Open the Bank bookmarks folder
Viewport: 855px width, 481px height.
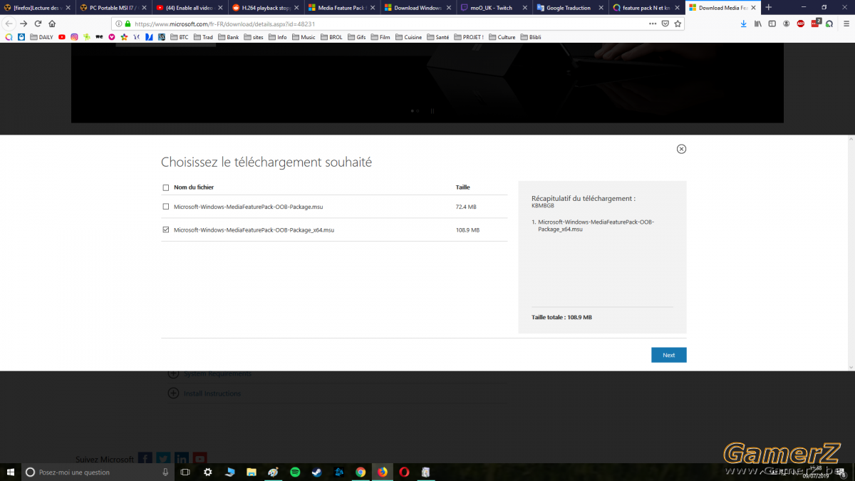click(x=228, y=37)
